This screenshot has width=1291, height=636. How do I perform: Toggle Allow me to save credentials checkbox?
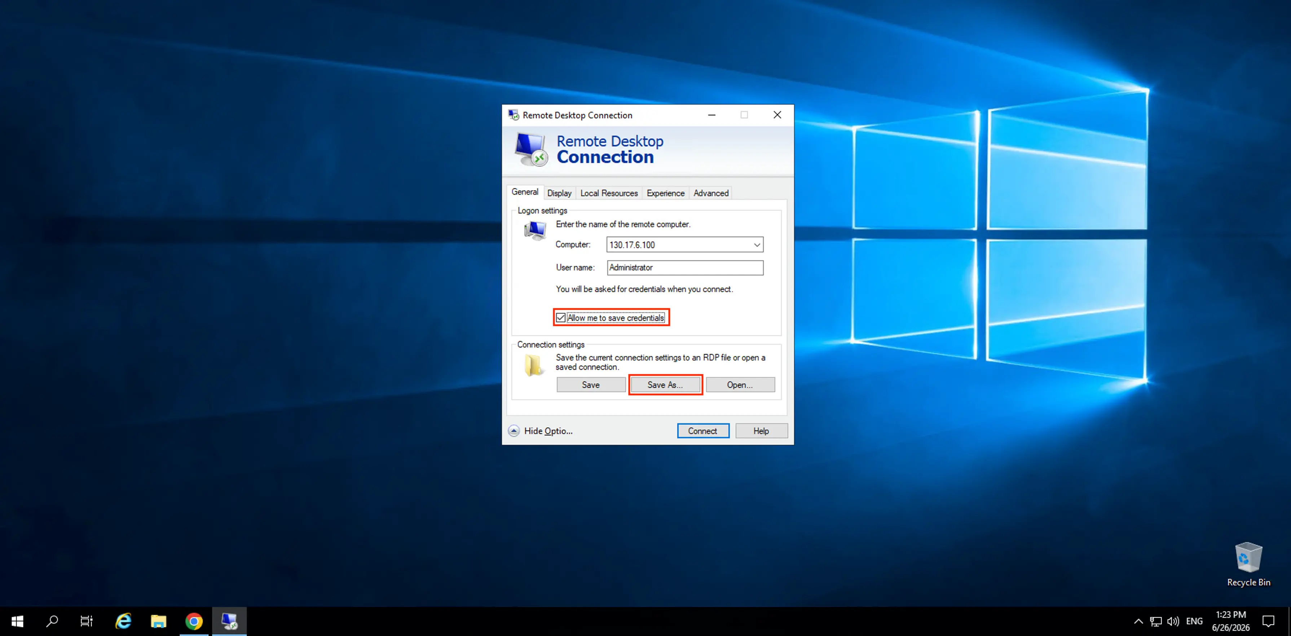click(561, 318)
